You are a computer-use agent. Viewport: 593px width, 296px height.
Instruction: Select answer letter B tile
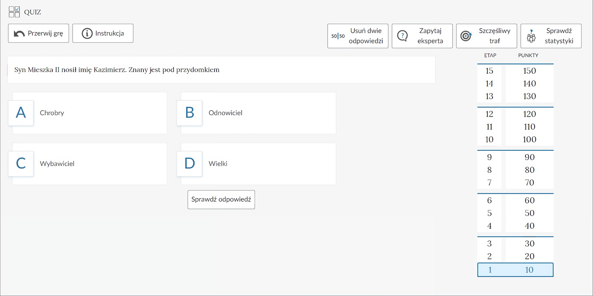pos(190,113)
